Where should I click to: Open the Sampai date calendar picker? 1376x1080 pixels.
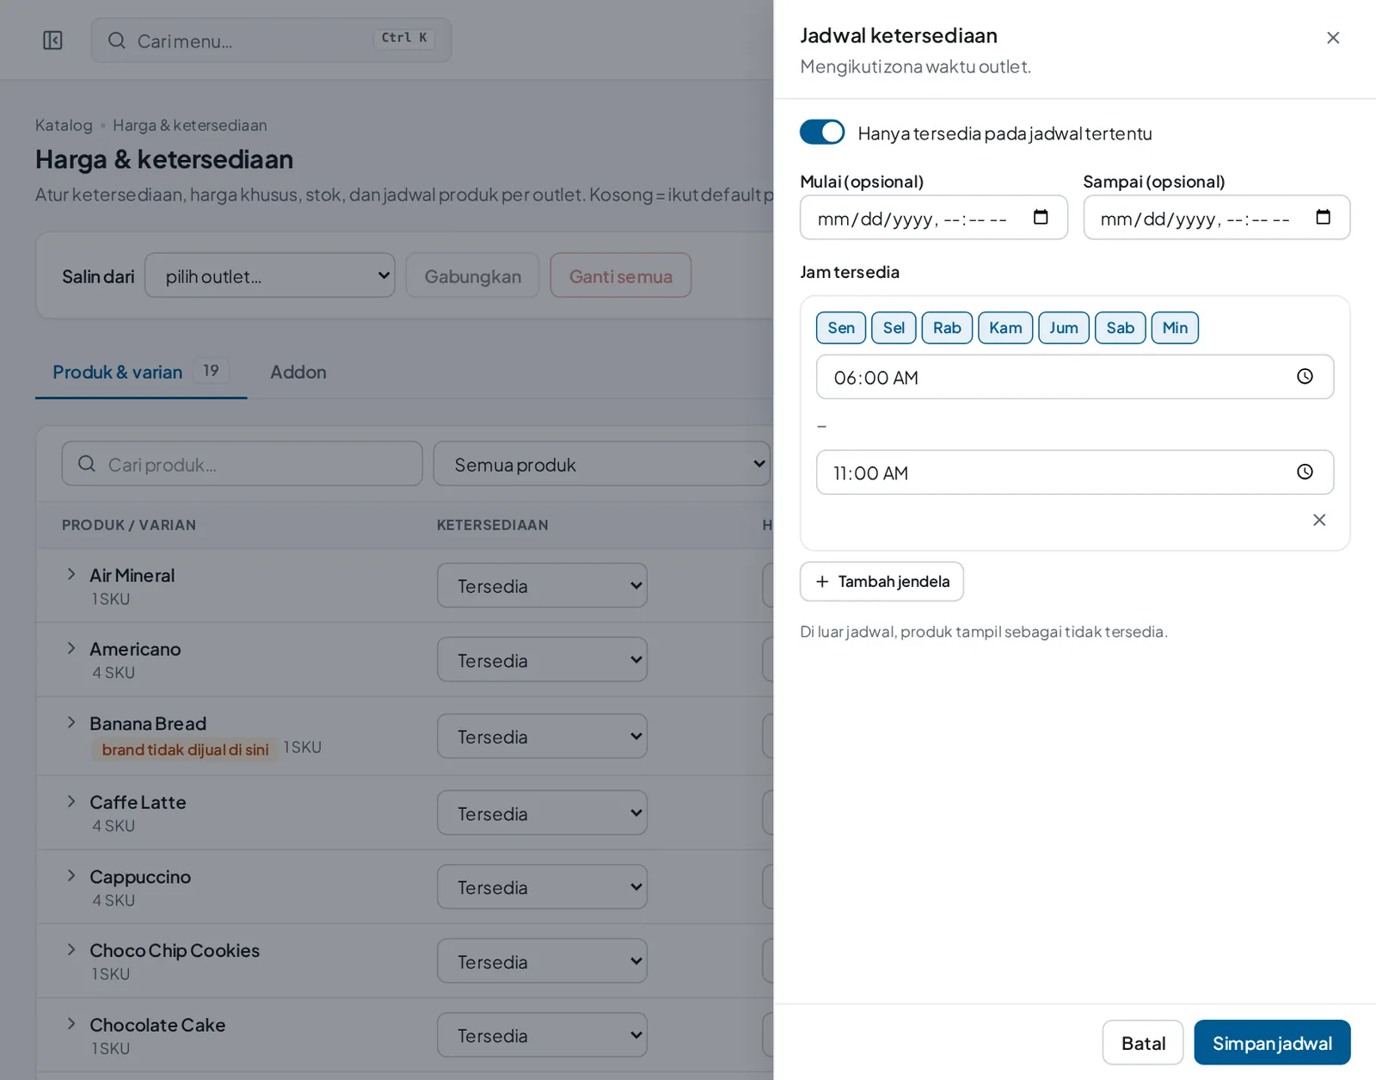pyautogui.click(x=1323, y=217)
